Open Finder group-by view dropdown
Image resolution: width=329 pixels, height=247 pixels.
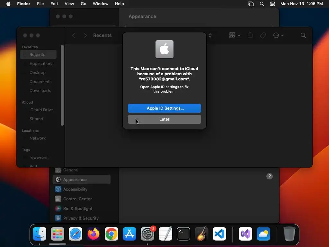[x=235, y=35]
